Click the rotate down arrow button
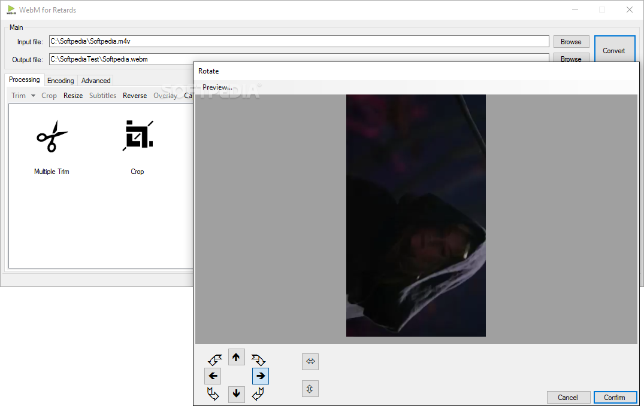Screen dimensions: 644x406 pyautogui.click(x=236, y=394)
